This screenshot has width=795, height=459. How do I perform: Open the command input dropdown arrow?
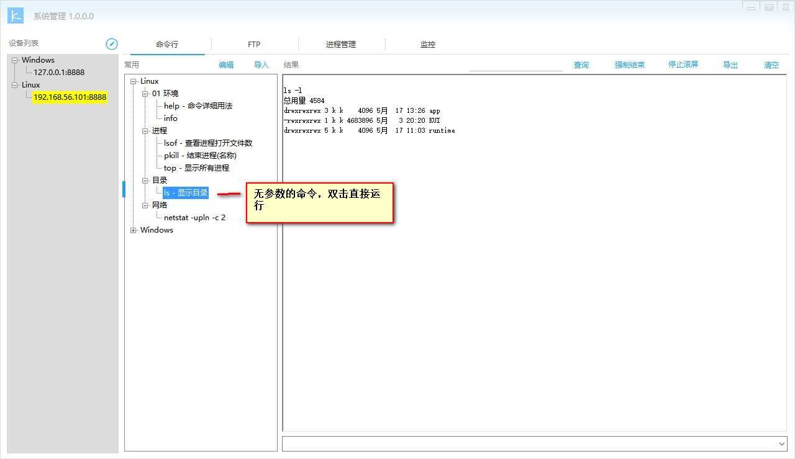(781, 444)
